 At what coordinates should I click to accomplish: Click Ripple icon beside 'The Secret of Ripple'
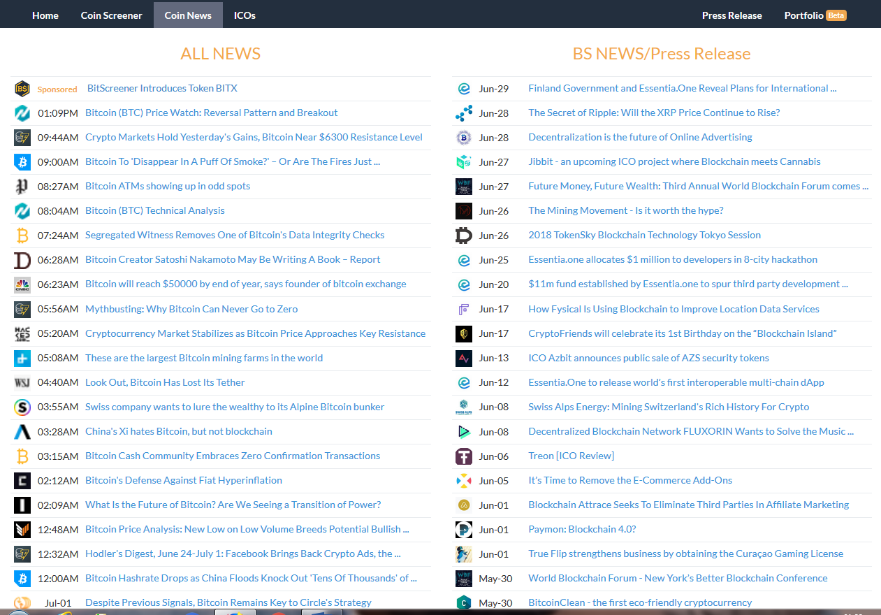(x=464, y=113)
